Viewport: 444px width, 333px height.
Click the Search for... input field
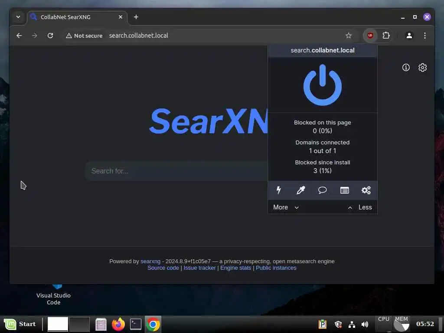pyautogui.click(x=176, y=171)
